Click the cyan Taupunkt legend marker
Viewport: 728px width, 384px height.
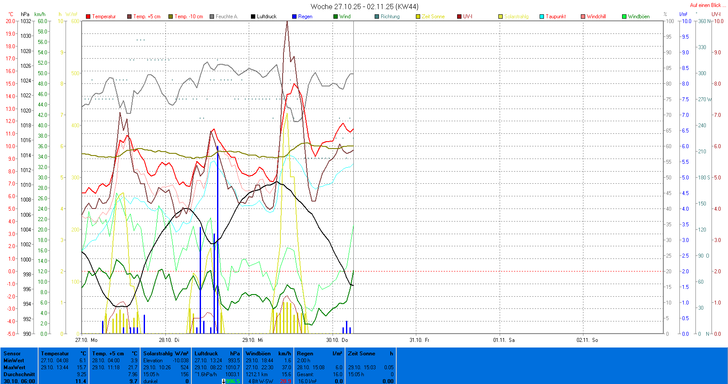pos(542,17)
